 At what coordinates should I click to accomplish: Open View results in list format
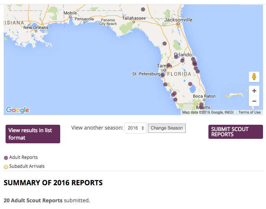click(x=33, y=134)
